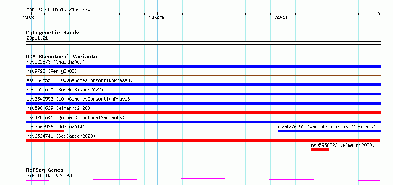Viewport: 393px width, 185px height.
Task: Select the blue bar under nsv4276551
Action: (329, 131)
